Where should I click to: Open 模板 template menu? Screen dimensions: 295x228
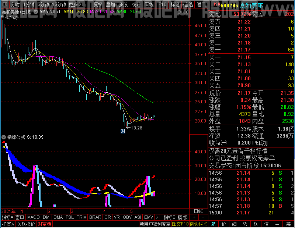pos(183,217)
